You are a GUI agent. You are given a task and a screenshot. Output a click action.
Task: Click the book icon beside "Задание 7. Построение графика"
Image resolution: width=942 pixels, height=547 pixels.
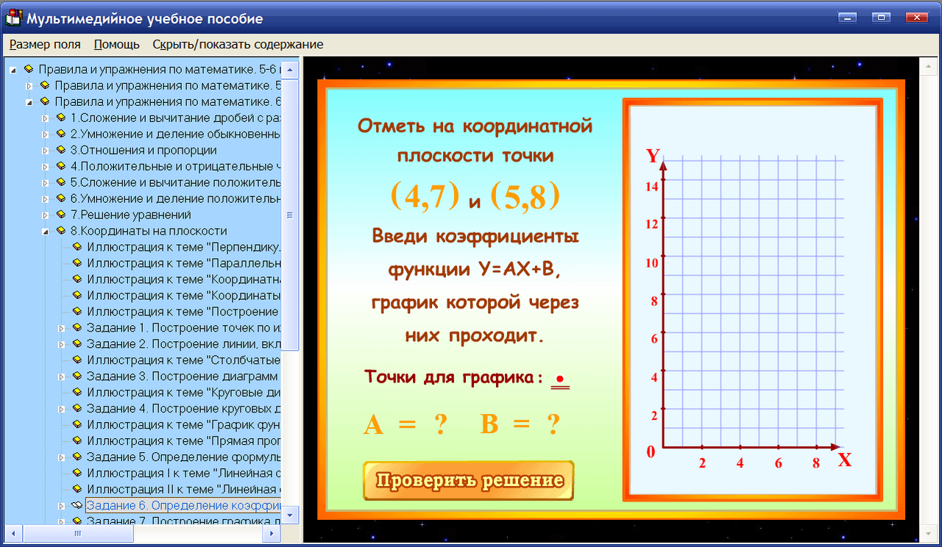click(x=76, y=521)
